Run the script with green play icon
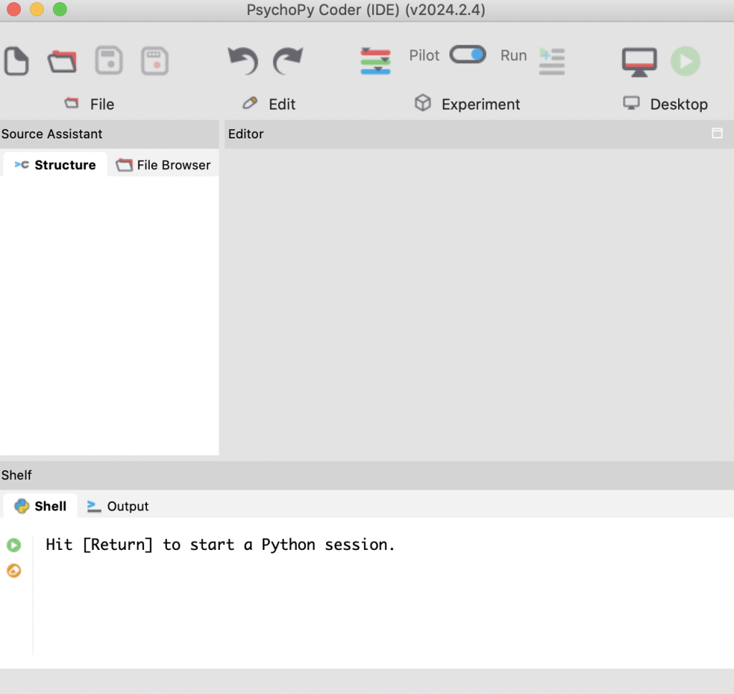This screenshot has width=734, height=694. (685, 62)
